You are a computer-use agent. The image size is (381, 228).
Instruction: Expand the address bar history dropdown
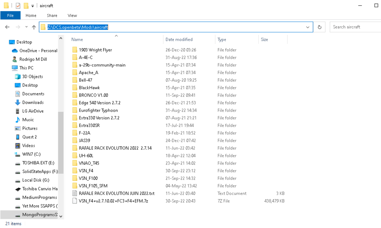click(307, 27)
